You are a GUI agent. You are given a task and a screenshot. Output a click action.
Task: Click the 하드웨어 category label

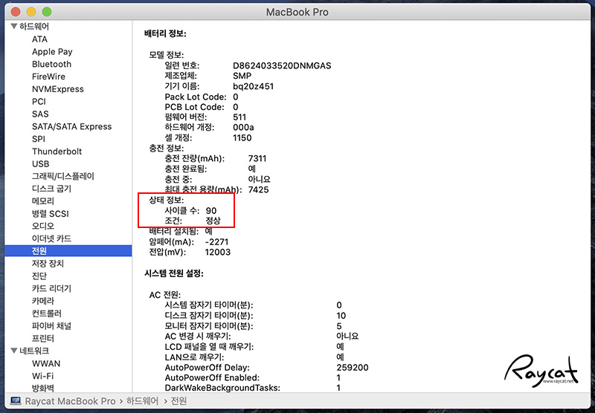[34, 26]
